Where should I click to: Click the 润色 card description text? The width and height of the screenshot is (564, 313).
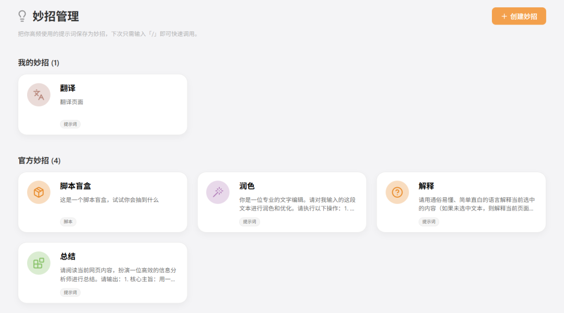[297, 204]
